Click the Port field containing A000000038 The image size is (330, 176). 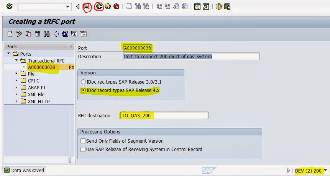point(138,48)
